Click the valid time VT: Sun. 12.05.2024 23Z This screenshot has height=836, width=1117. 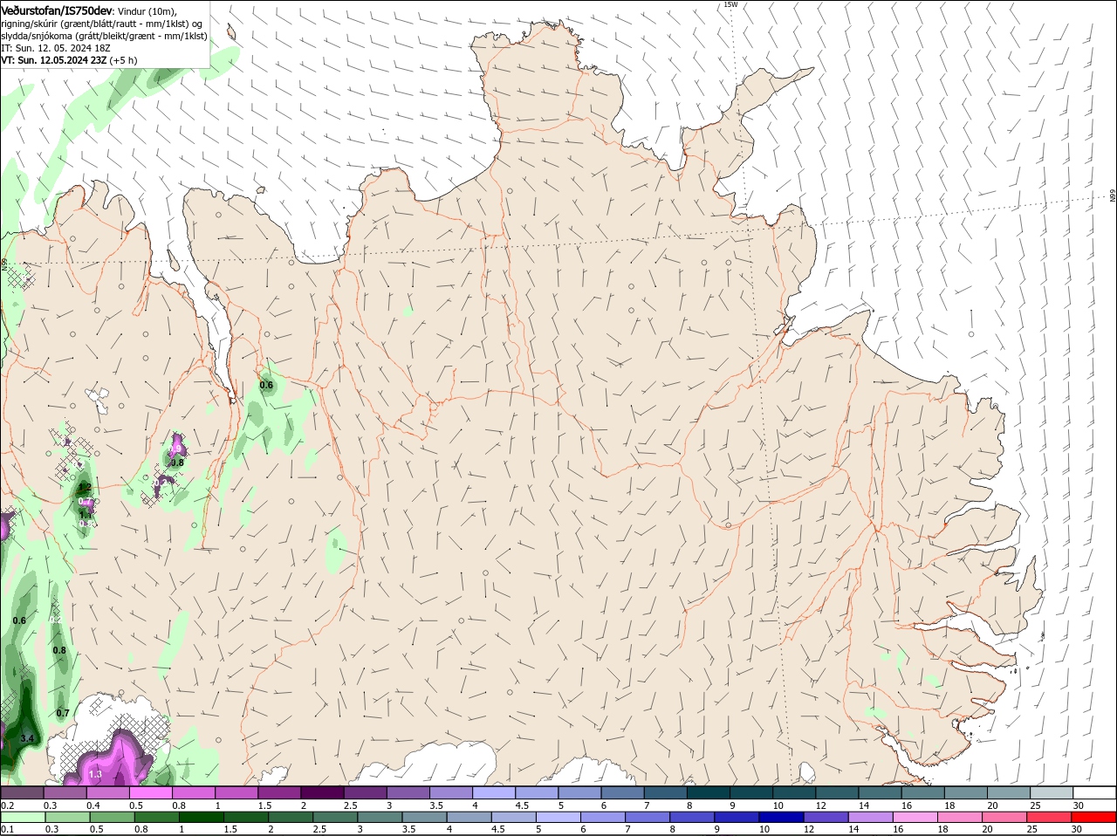(x=53, y=60)
